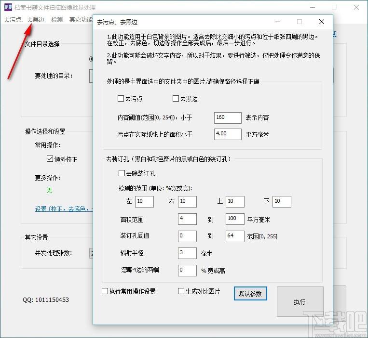Click the 并发处理张数 label
The width and height of the screenshot is (368, 338).
[x=54, y=253]
